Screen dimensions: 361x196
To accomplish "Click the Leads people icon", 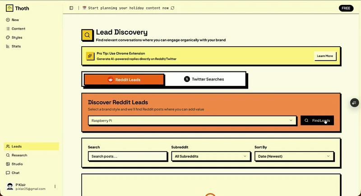I will (8, 146).
